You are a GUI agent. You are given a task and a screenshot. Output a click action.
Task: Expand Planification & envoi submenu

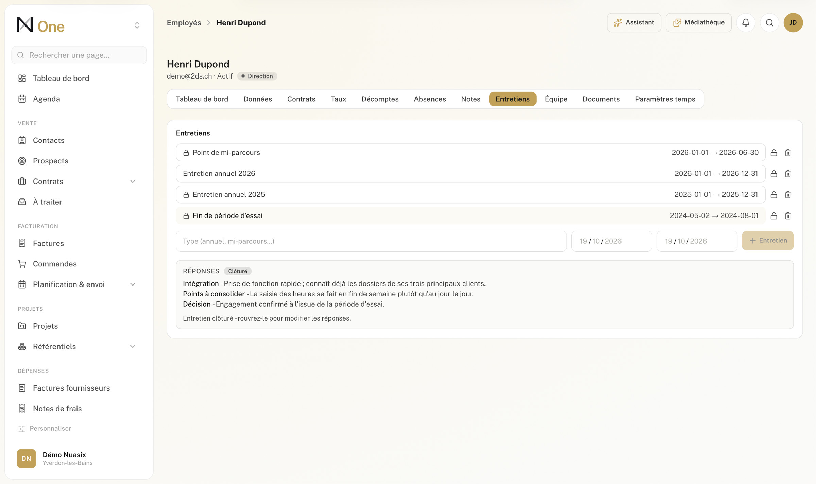[x=133, y=284]
